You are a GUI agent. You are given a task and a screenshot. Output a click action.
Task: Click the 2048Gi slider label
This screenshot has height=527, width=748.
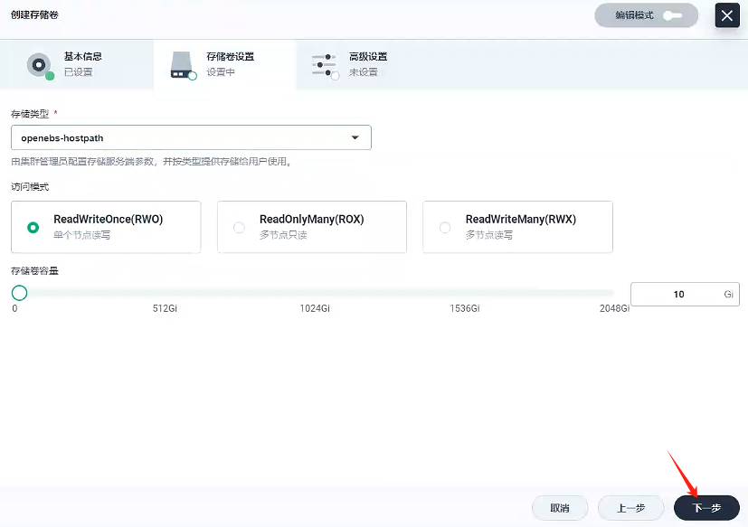[614, 308]
